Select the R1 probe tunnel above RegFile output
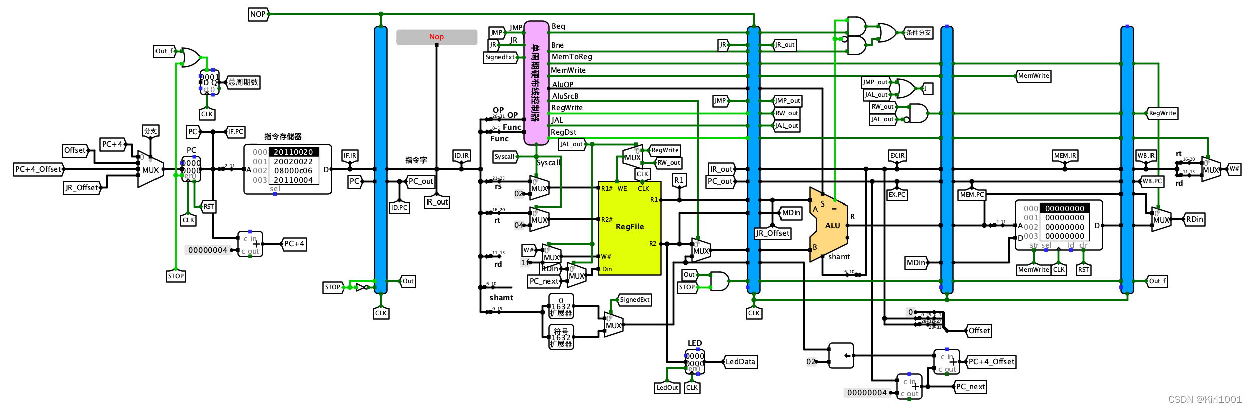1250x408 pixels. pyautogui.click(x=679, y=180)
